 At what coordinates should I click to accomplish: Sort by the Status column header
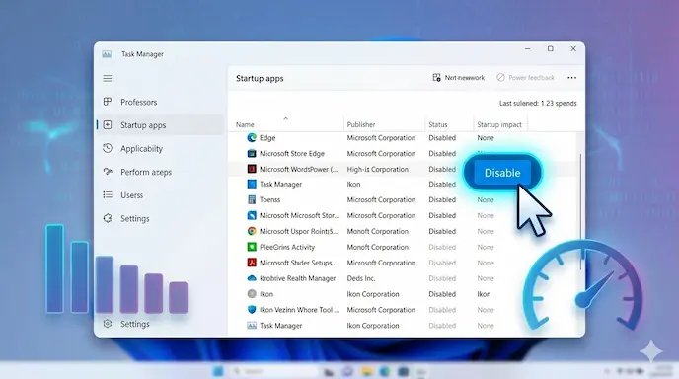tap(438, 124)
